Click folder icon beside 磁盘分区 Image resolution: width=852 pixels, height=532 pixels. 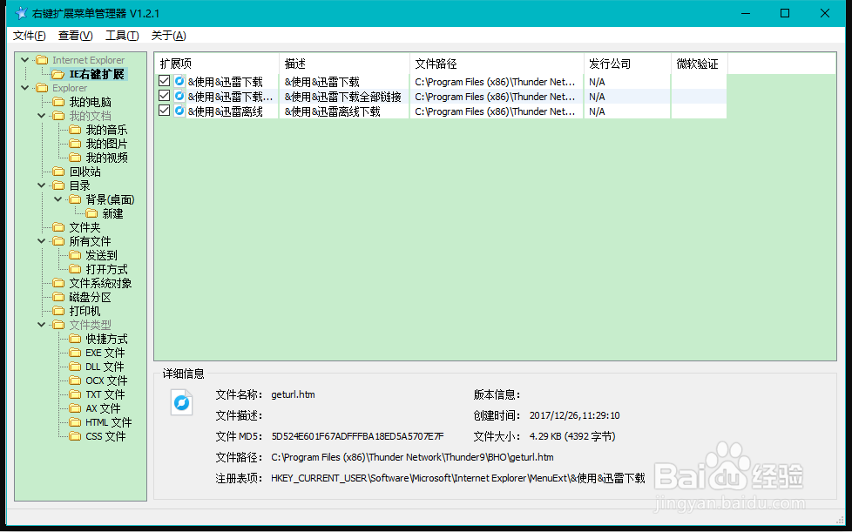[58, 297]
